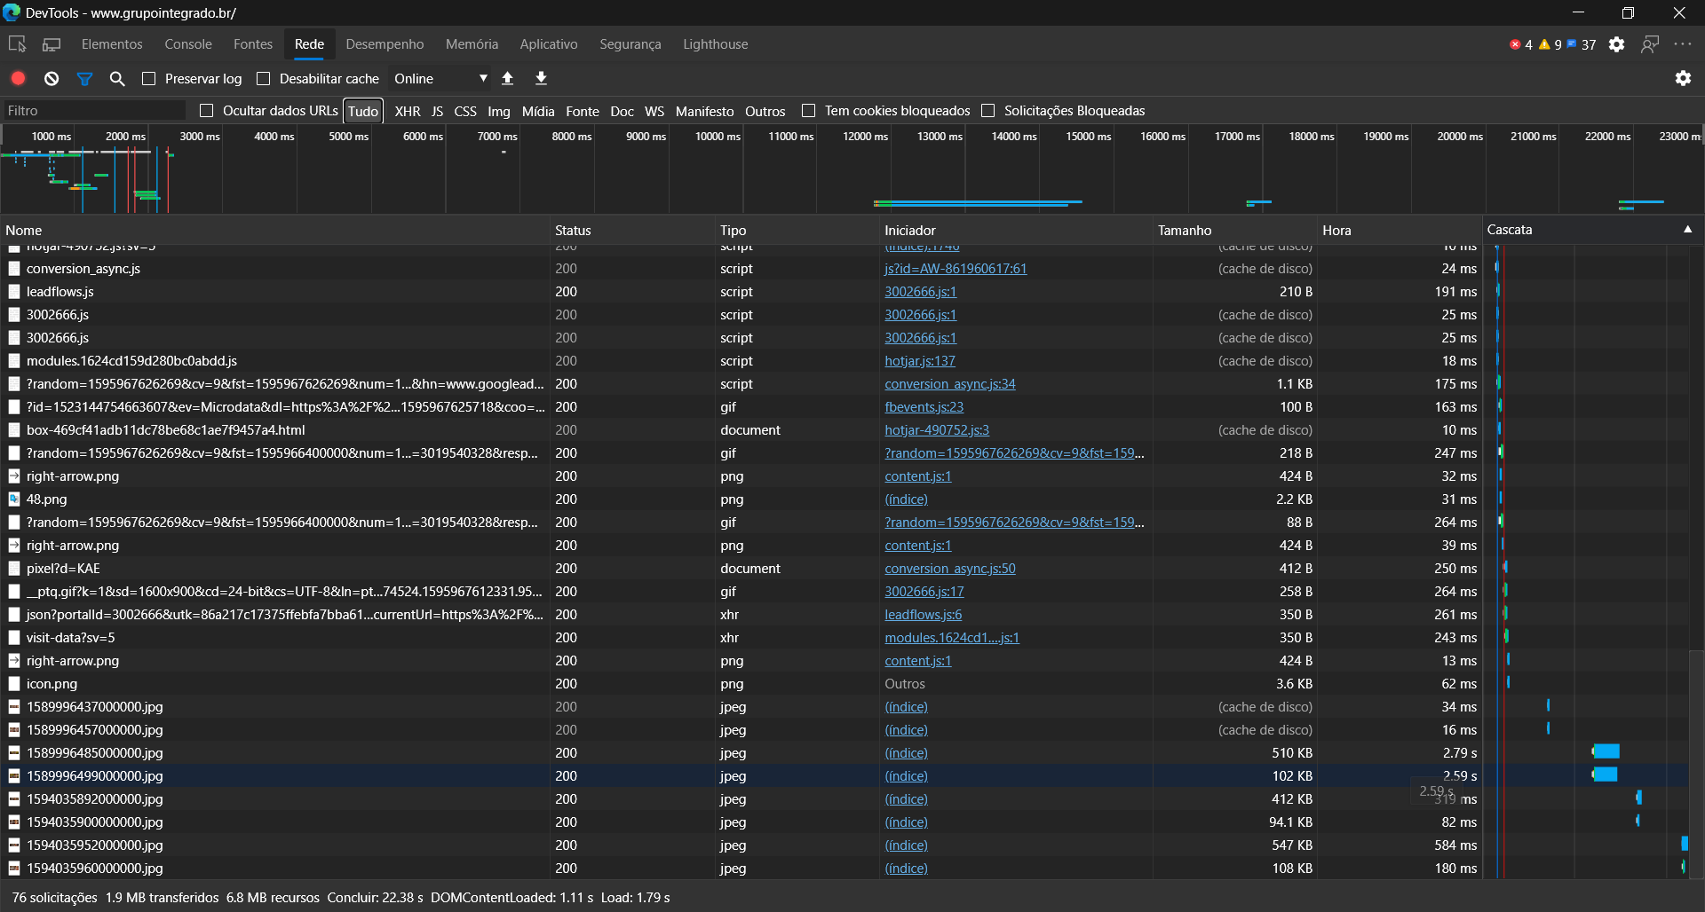Viewport: 1705px width, 912px height.
Task: Click the Cascata column sort arrow
Action: point(1687,229)
